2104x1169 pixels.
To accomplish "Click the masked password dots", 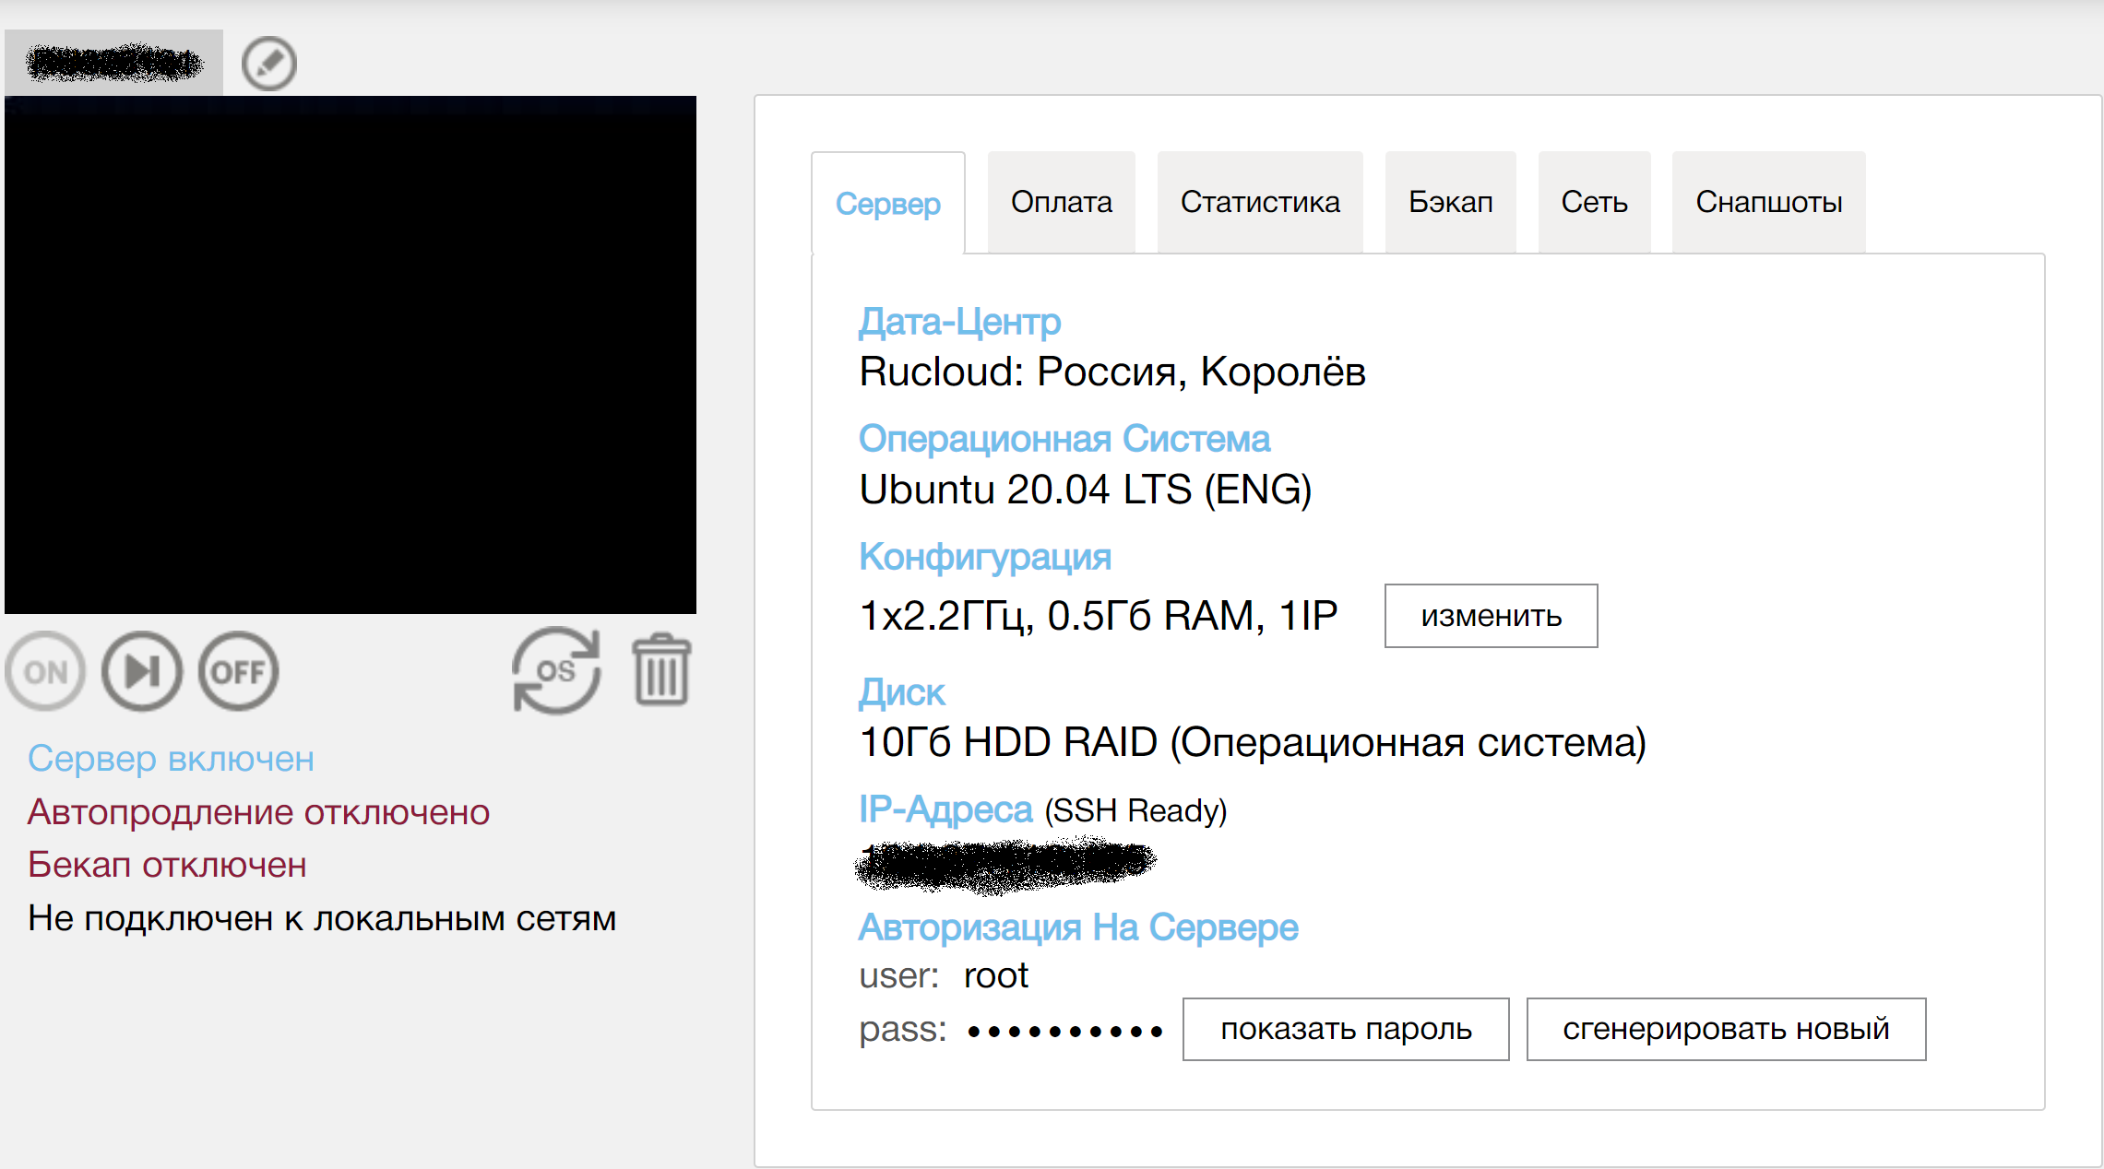I will click(1064, 1032).
